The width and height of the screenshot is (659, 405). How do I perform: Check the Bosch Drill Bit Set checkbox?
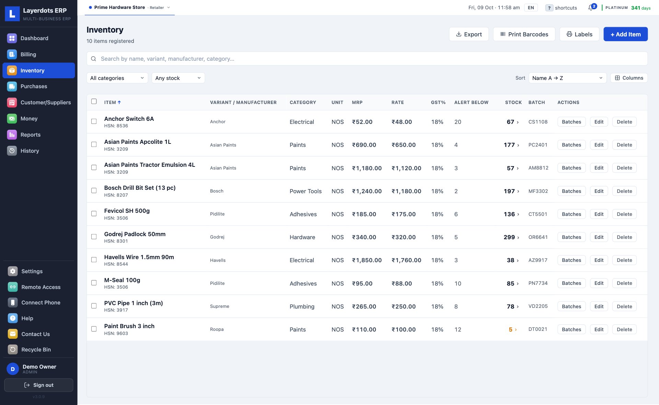[94, 190]
